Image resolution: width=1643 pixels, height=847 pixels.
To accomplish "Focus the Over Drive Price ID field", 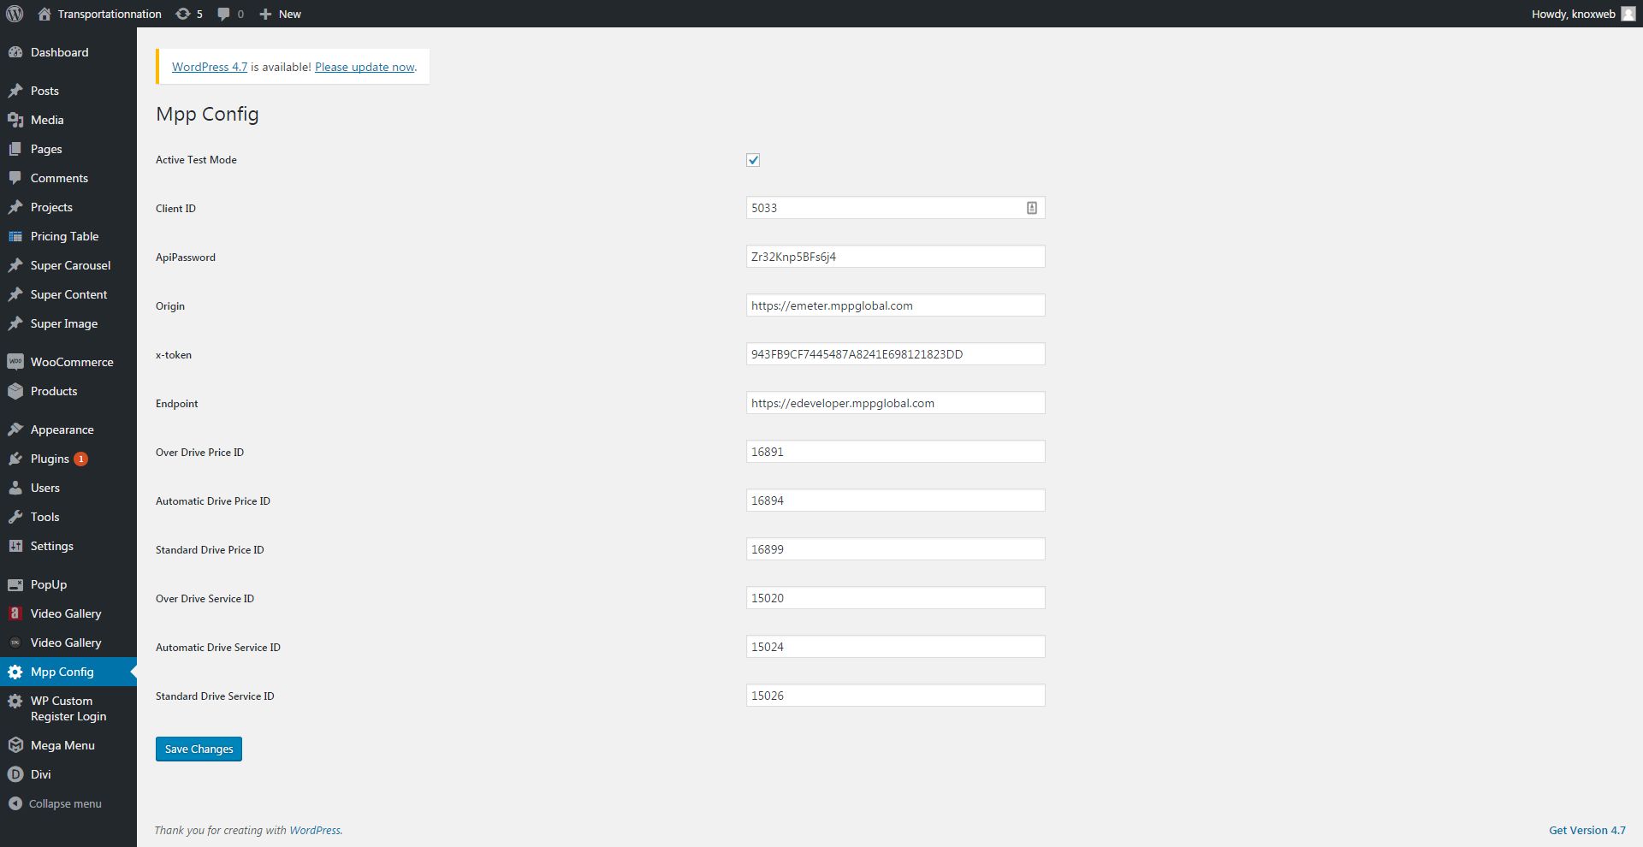I will point(895,452).
